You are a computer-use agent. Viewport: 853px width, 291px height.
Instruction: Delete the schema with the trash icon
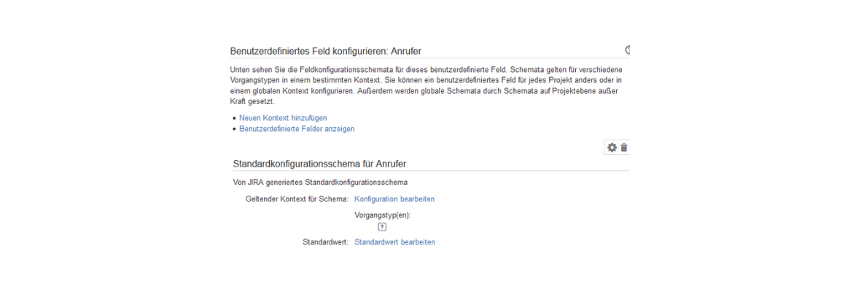[624, 148]
